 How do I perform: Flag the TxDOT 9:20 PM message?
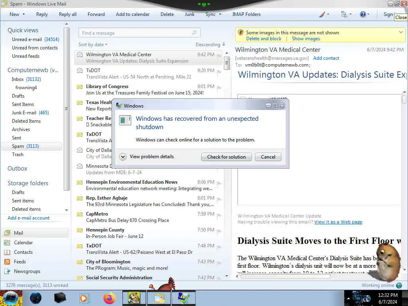coord(219,72)
